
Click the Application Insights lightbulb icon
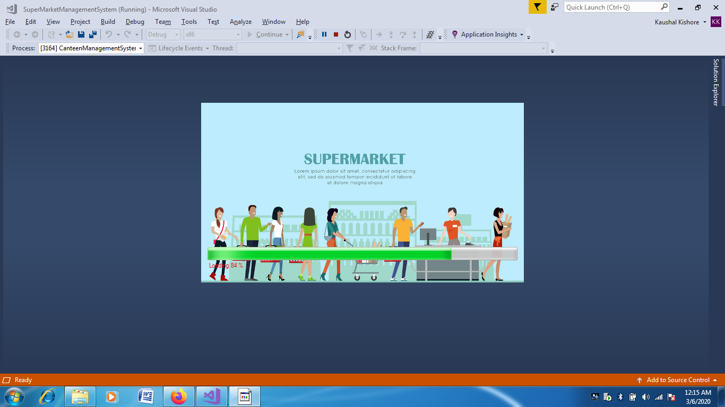pos(454,34)
